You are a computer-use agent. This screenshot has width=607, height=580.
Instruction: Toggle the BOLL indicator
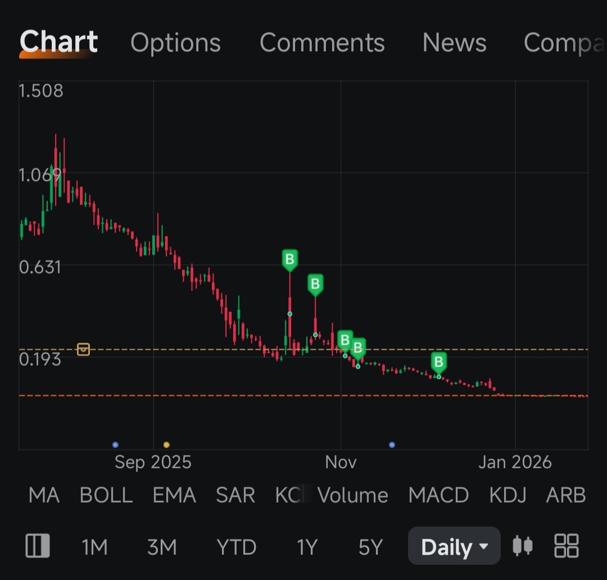point(106,495)
